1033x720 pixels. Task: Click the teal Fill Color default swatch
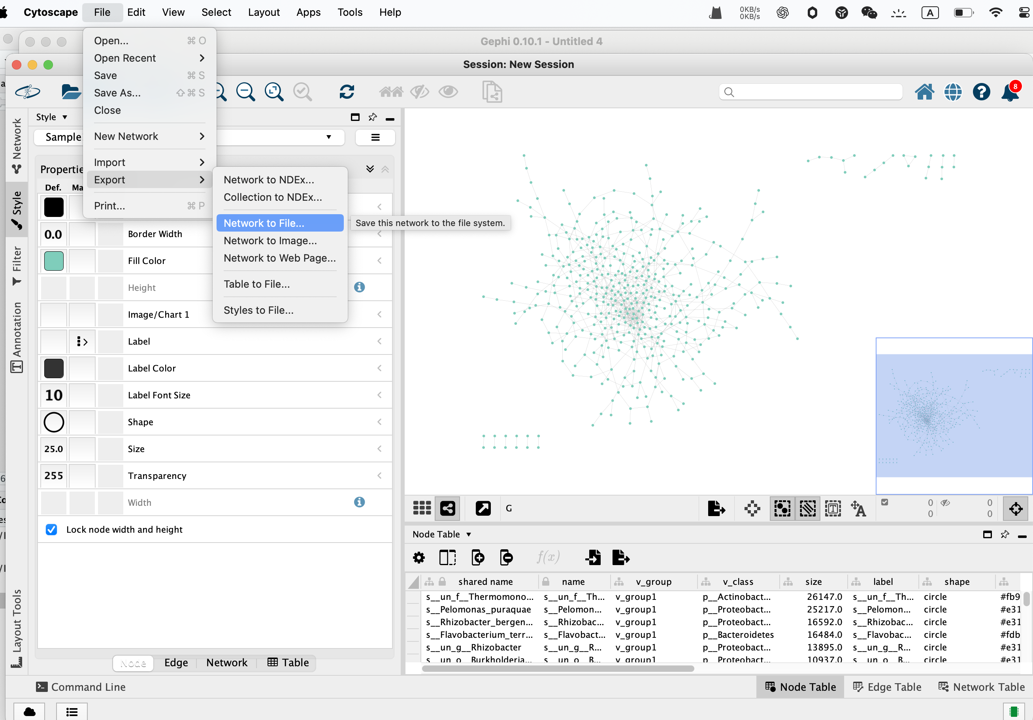point(53,260)
